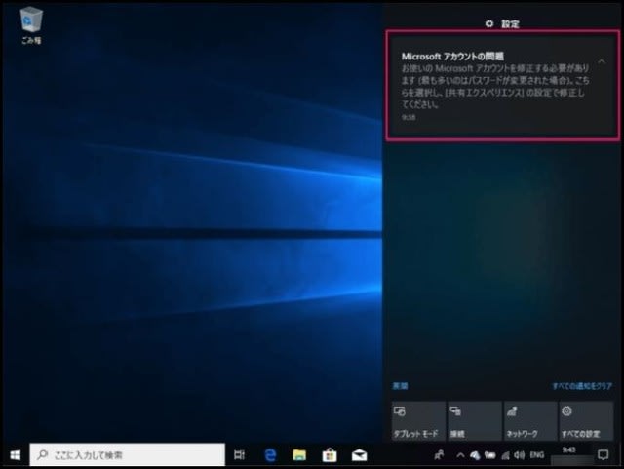This screenshot has height=469, width=624.
Task: Click the Connect quick action tile
Action: pos(475,421)
